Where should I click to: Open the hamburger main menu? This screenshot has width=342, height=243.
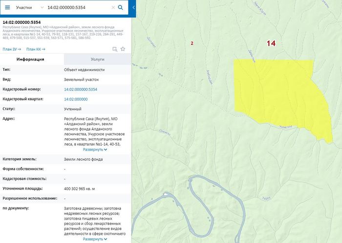click(7, 8)
